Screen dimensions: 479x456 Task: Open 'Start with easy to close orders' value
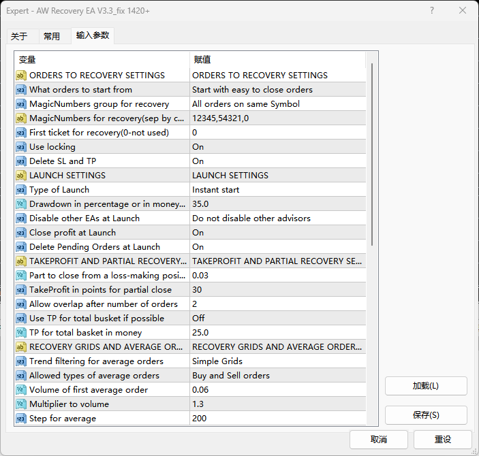point(278,89)
